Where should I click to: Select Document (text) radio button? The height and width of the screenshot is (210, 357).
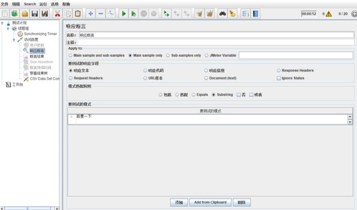click(x=206, y=78)
